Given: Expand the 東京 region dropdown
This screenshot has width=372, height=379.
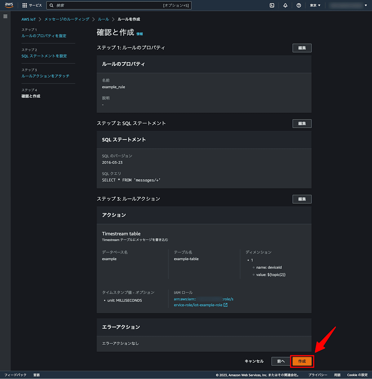Looking at the screenshot, I should 315,5.
